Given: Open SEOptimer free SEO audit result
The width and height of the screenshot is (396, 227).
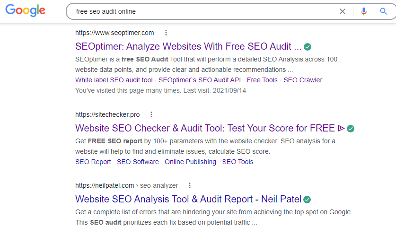Looking at the screenshot, I should pos(188,46).
